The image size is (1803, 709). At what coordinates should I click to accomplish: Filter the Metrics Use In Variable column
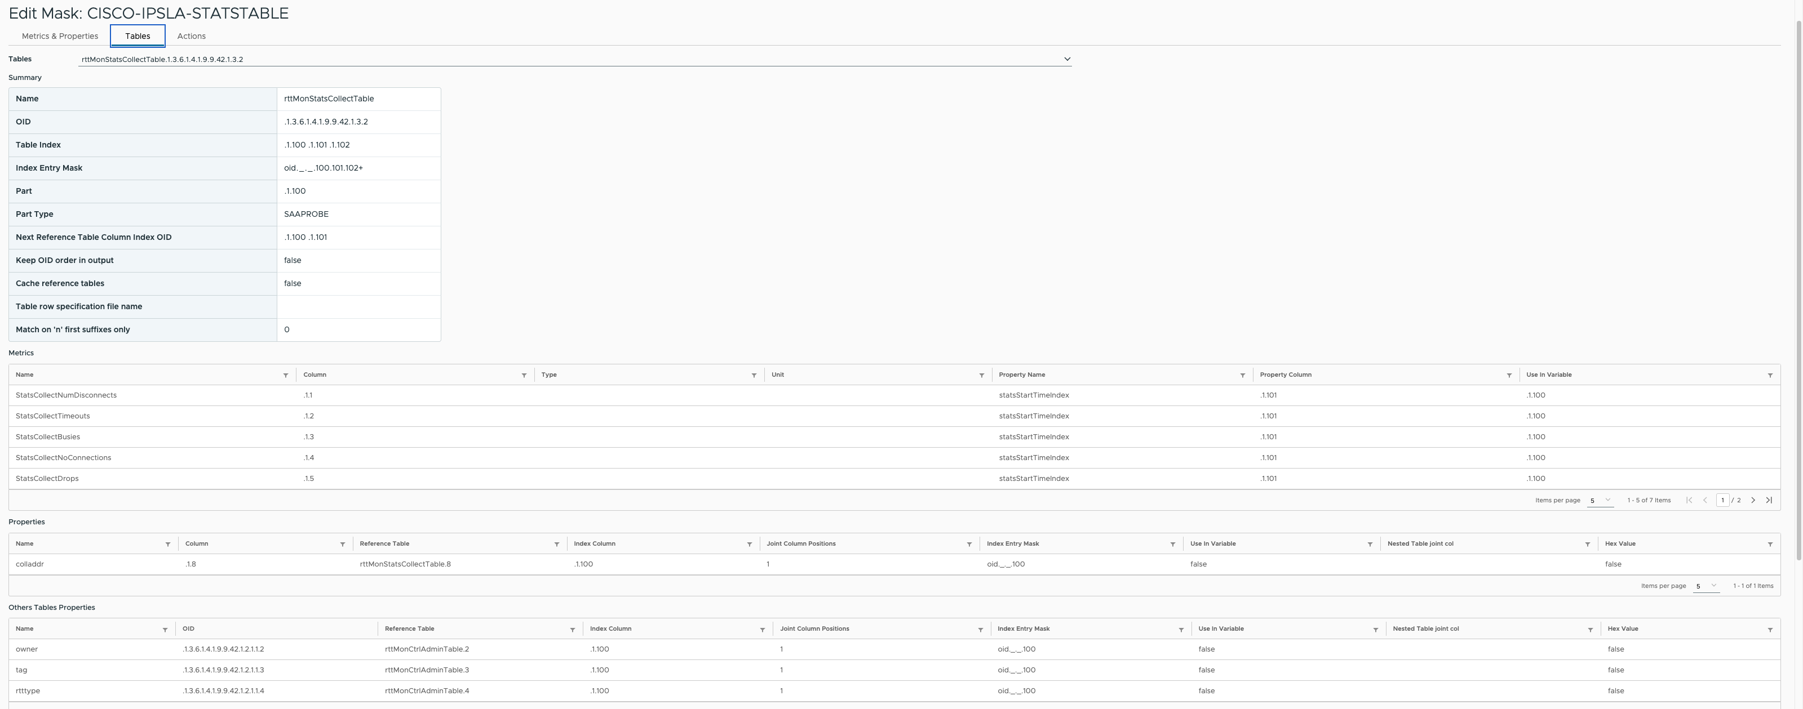pos(1770,376)
